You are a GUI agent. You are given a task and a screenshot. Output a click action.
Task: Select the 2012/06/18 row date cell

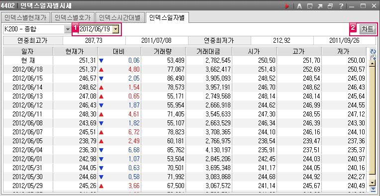pos(28,70)
